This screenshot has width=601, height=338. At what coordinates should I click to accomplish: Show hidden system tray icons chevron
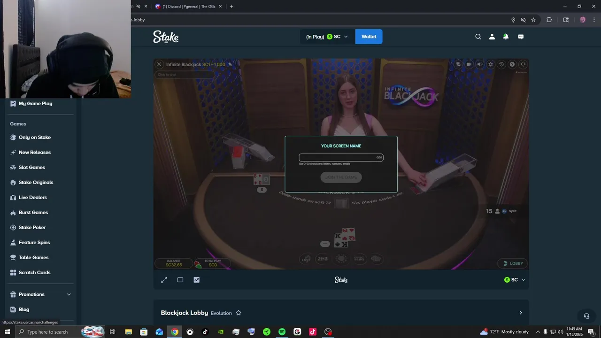pos(538,332)
